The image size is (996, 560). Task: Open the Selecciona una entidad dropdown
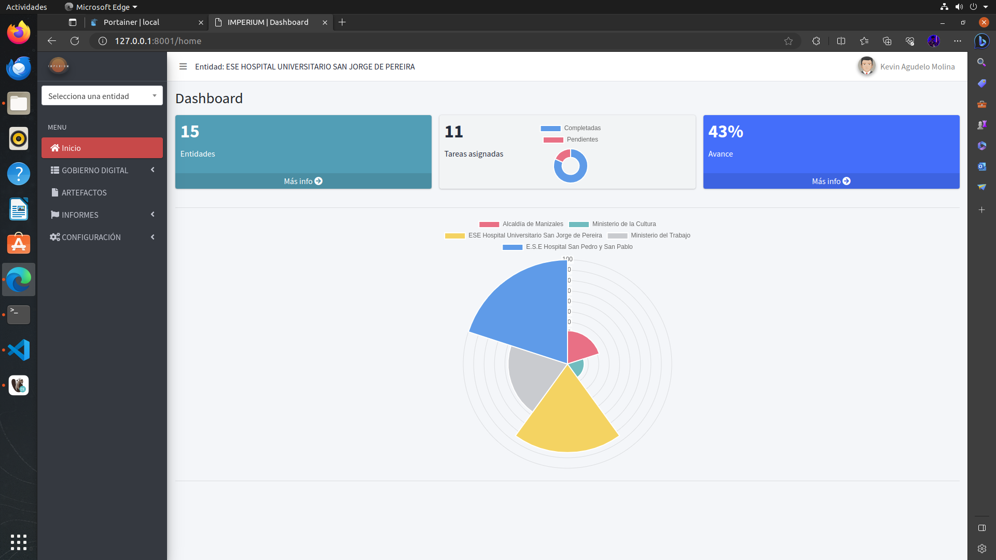(102, 96)
